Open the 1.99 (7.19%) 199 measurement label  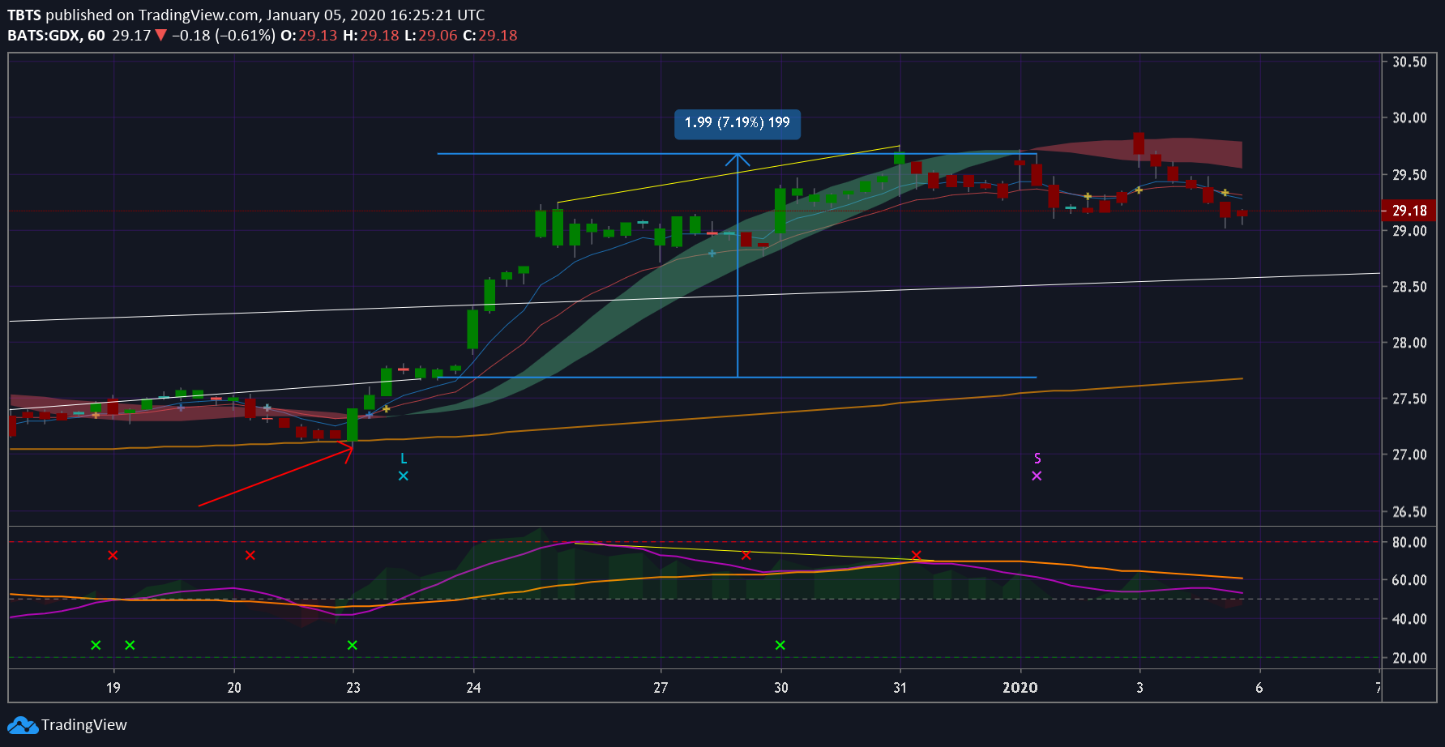(737, 123)
